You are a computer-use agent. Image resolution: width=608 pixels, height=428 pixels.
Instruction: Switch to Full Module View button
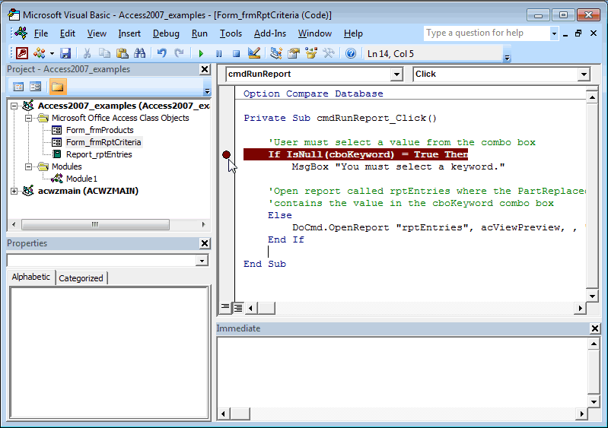tap(238, 308)
